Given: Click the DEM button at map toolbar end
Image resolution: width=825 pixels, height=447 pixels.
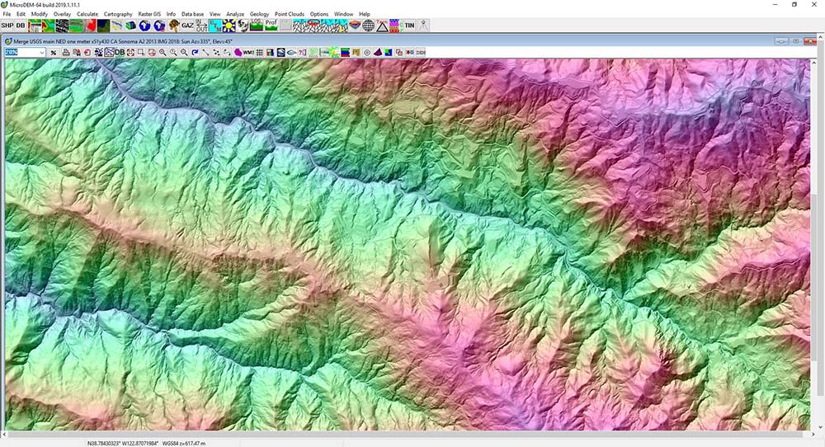Looking at the screenshot, I should 421,52.
